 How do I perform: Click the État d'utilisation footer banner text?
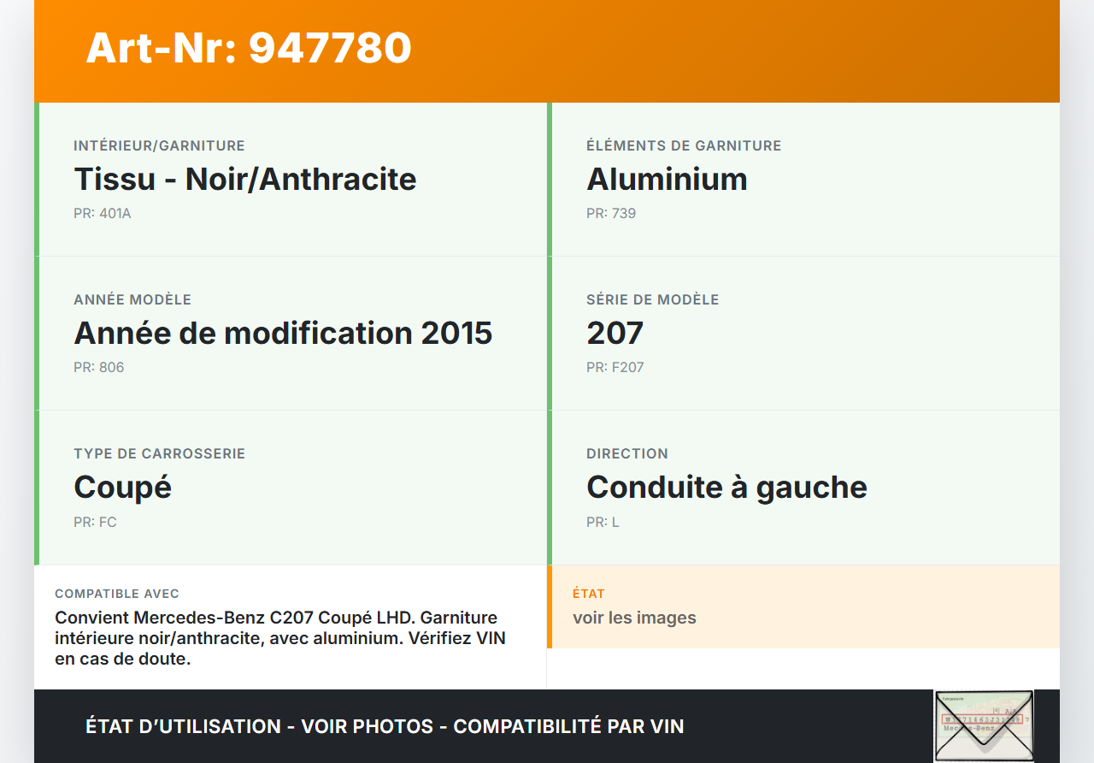pyautogui.click(x=385, y=726)
